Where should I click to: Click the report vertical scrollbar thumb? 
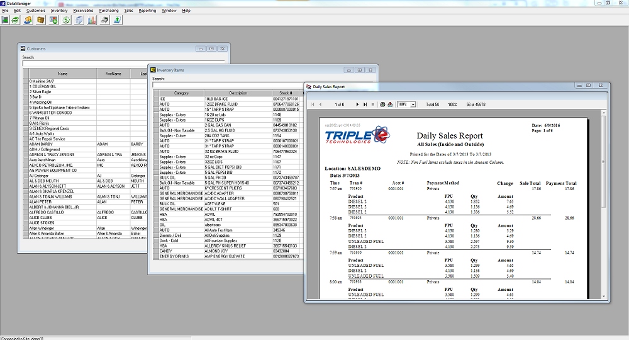603,161
